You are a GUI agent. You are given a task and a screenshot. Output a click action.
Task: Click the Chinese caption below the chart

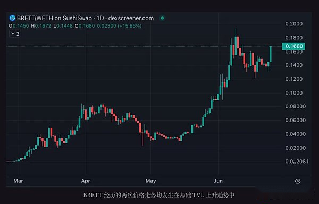tap(159, 195)
